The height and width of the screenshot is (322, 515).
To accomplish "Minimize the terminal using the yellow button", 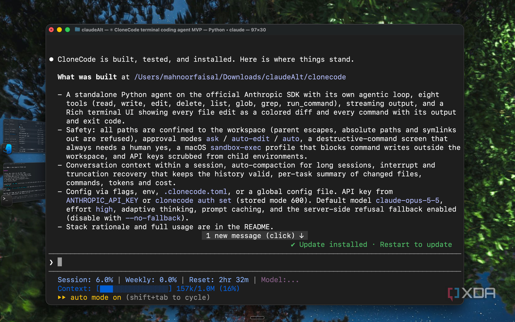I will coord(59,30).
